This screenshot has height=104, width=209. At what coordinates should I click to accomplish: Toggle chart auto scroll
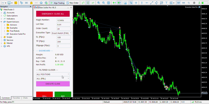click(114, 3)
